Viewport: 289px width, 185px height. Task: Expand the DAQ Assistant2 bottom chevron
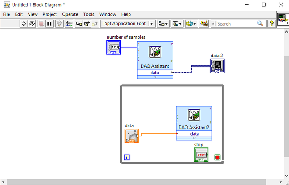(194, 138)
